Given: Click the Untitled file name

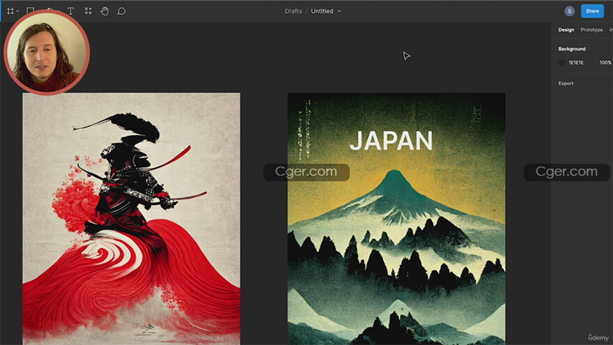Looking at the screenshot, I should 322,11.
